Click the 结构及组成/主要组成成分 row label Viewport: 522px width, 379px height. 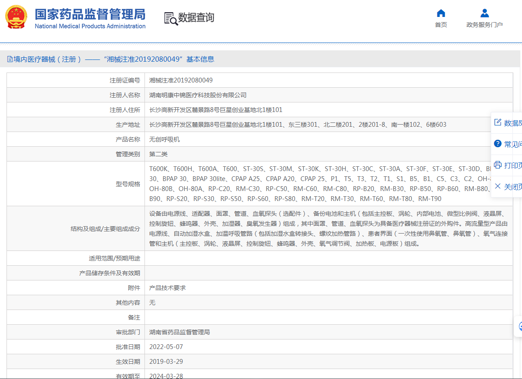(x=105, y=228)
